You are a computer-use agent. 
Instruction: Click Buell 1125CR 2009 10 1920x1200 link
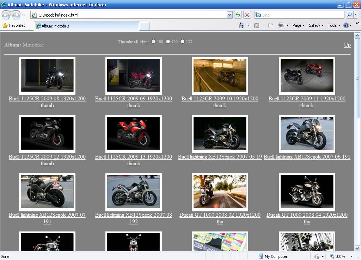coord(220,102)
